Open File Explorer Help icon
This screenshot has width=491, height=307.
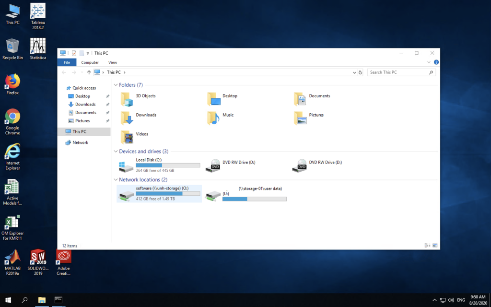[436, 62]
